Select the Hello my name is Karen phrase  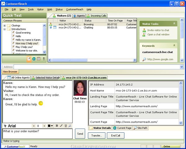pyautogui.click(x=28, y=40)
